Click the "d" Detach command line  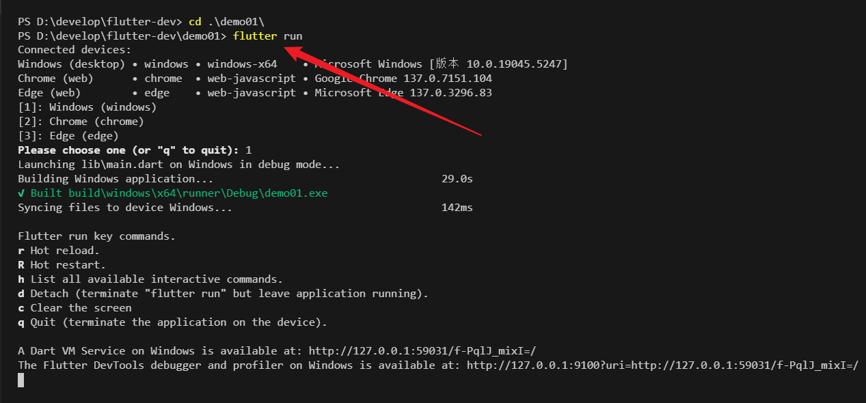coord(223,294)
